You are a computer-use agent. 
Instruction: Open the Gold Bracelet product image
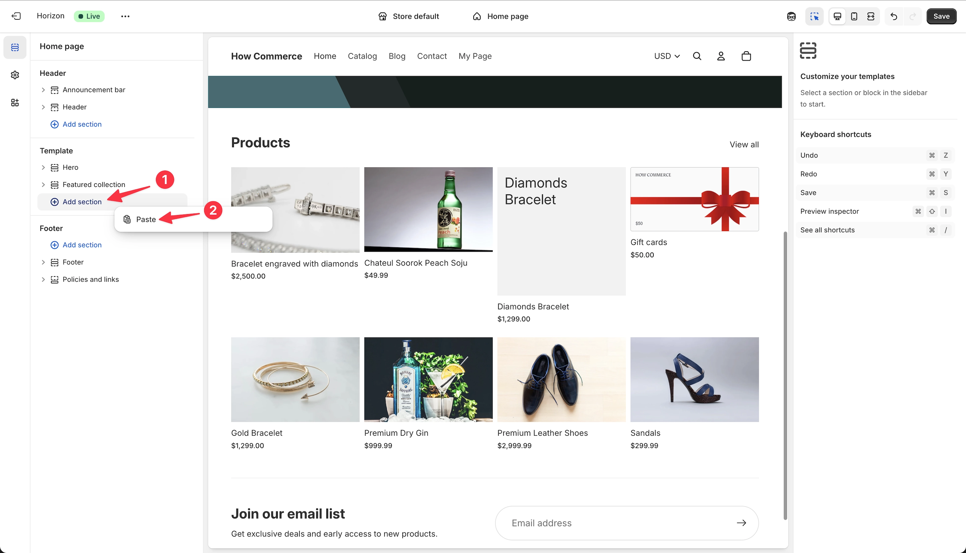[295, 379]
